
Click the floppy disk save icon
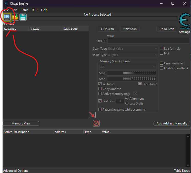click(x=23, y=17)
